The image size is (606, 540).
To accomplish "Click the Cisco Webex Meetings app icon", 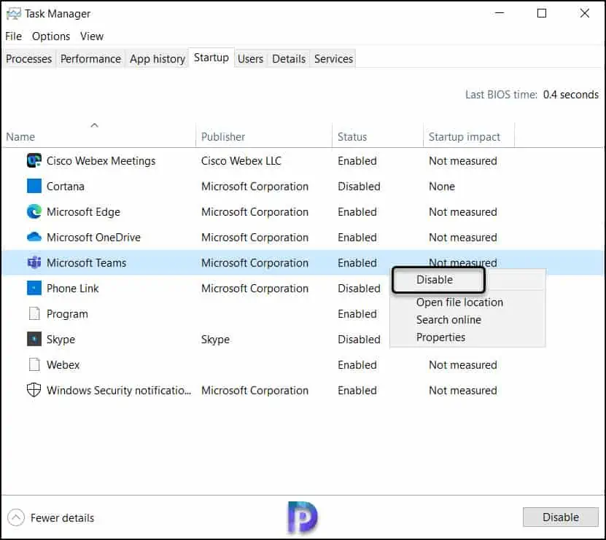I will [34, 160].
